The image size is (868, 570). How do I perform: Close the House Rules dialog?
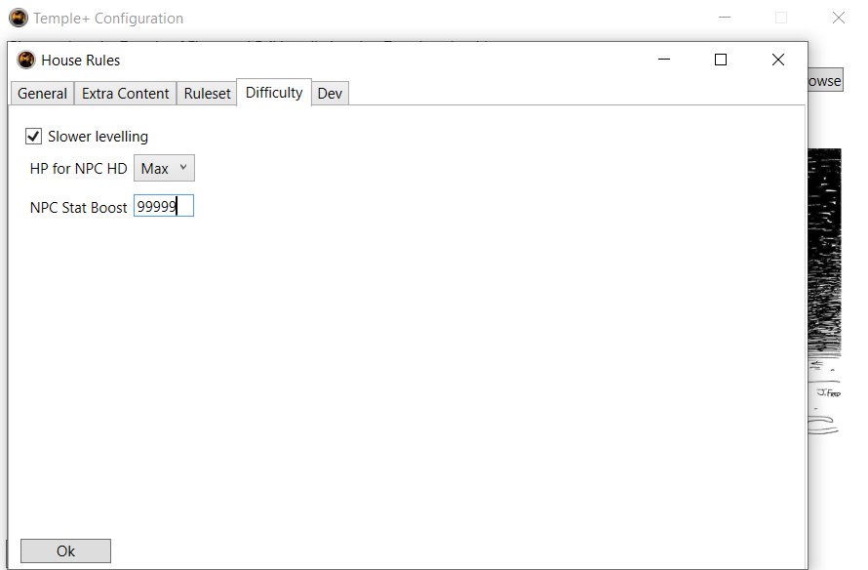pos(777,61)
